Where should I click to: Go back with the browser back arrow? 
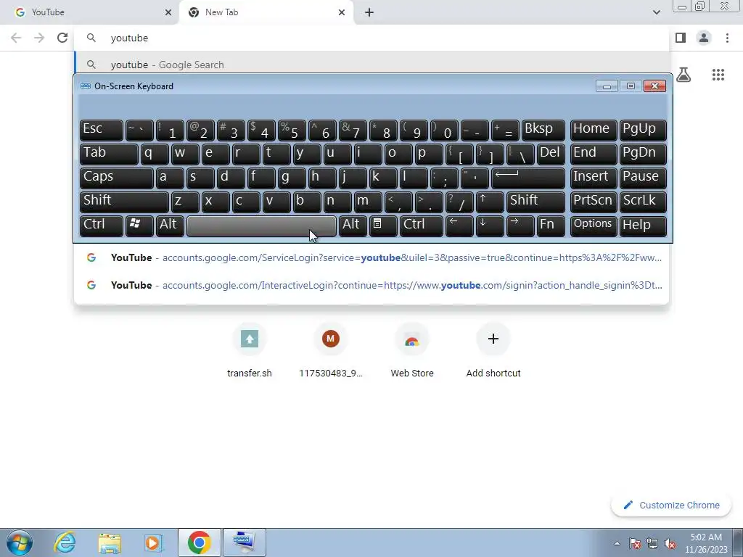(16, 38)
